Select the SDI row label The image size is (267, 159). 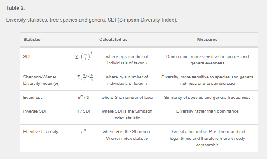(x=27, y=57)
